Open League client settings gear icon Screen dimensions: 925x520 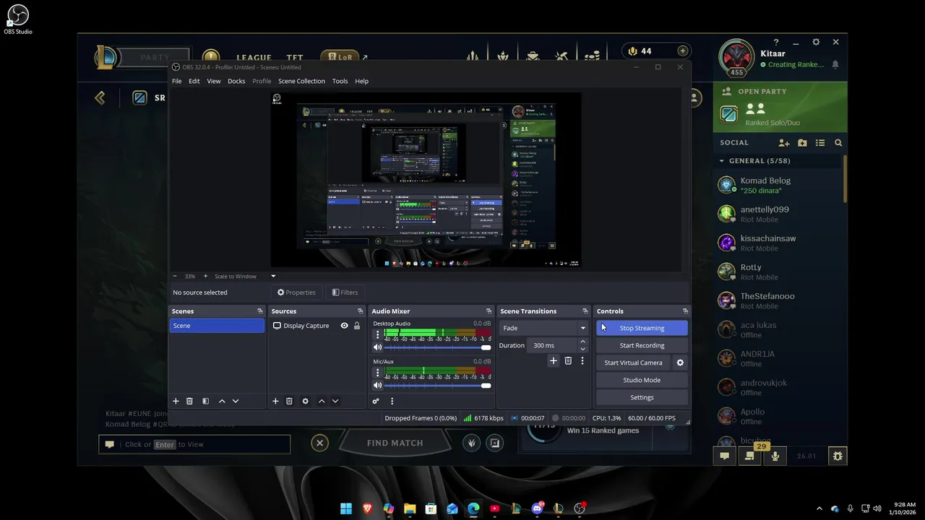816,43
